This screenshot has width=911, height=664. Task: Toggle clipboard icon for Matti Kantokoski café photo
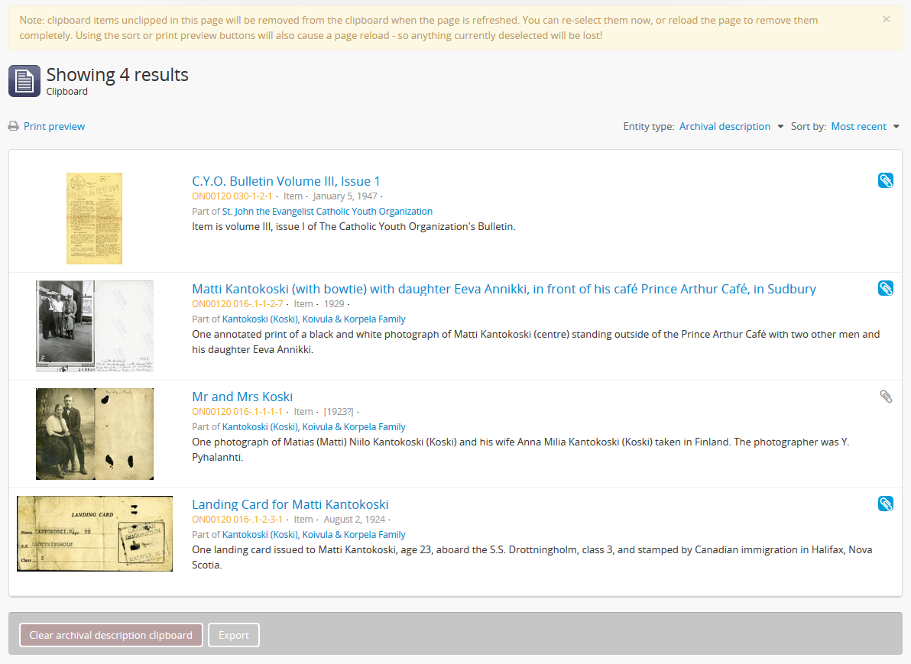(x=885, y=289)
